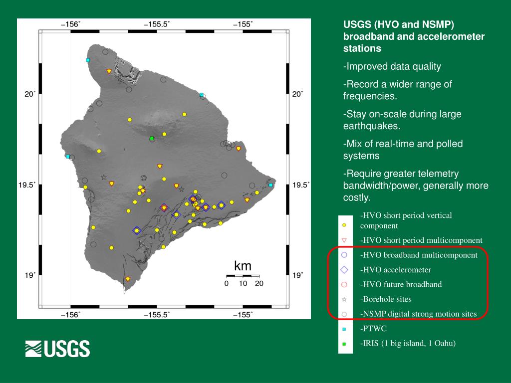Click the southernmost red triangle station marker

coord(128,279)
